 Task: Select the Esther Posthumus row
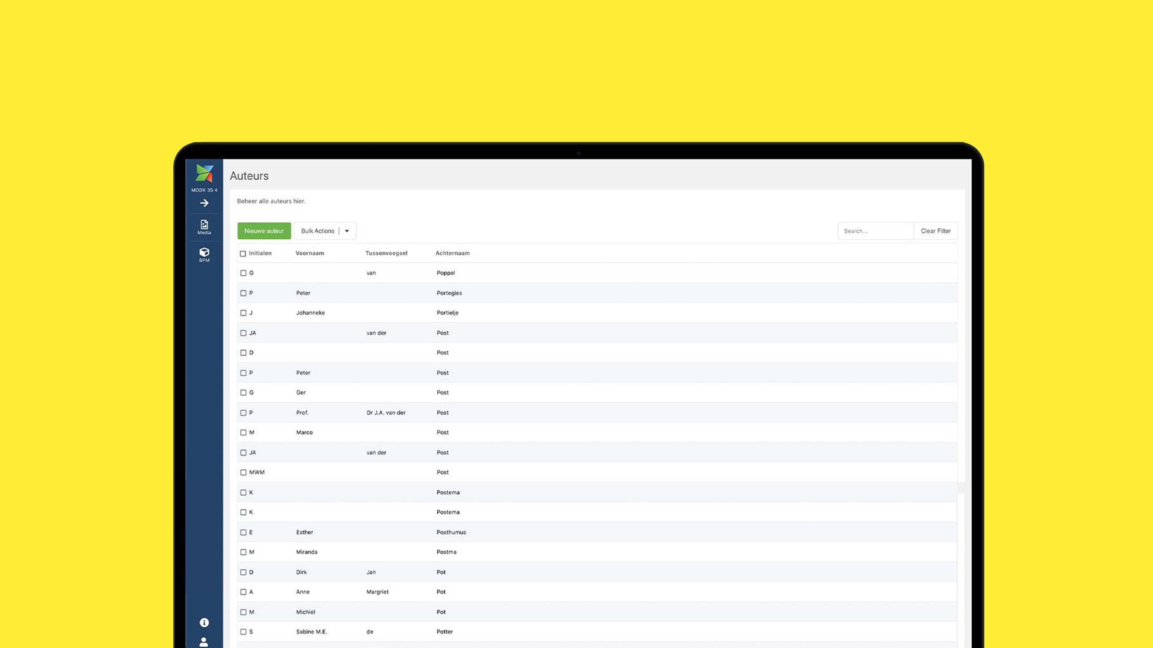click(597, 532)
